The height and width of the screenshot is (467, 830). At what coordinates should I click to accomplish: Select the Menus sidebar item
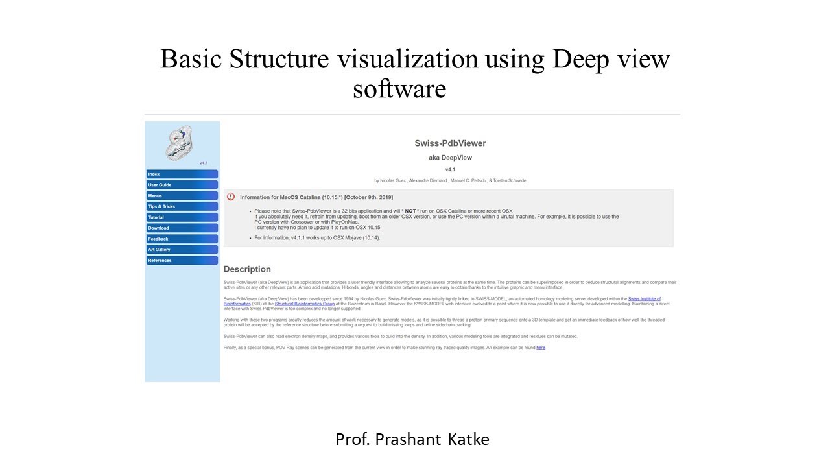(182, 195)
